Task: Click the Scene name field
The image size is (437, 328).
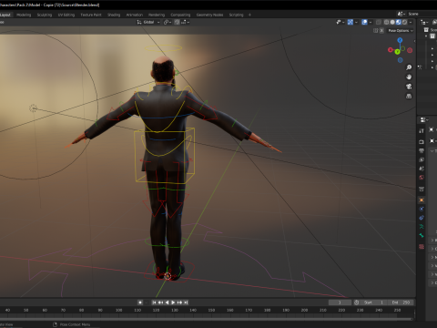Action: point(422,14)
